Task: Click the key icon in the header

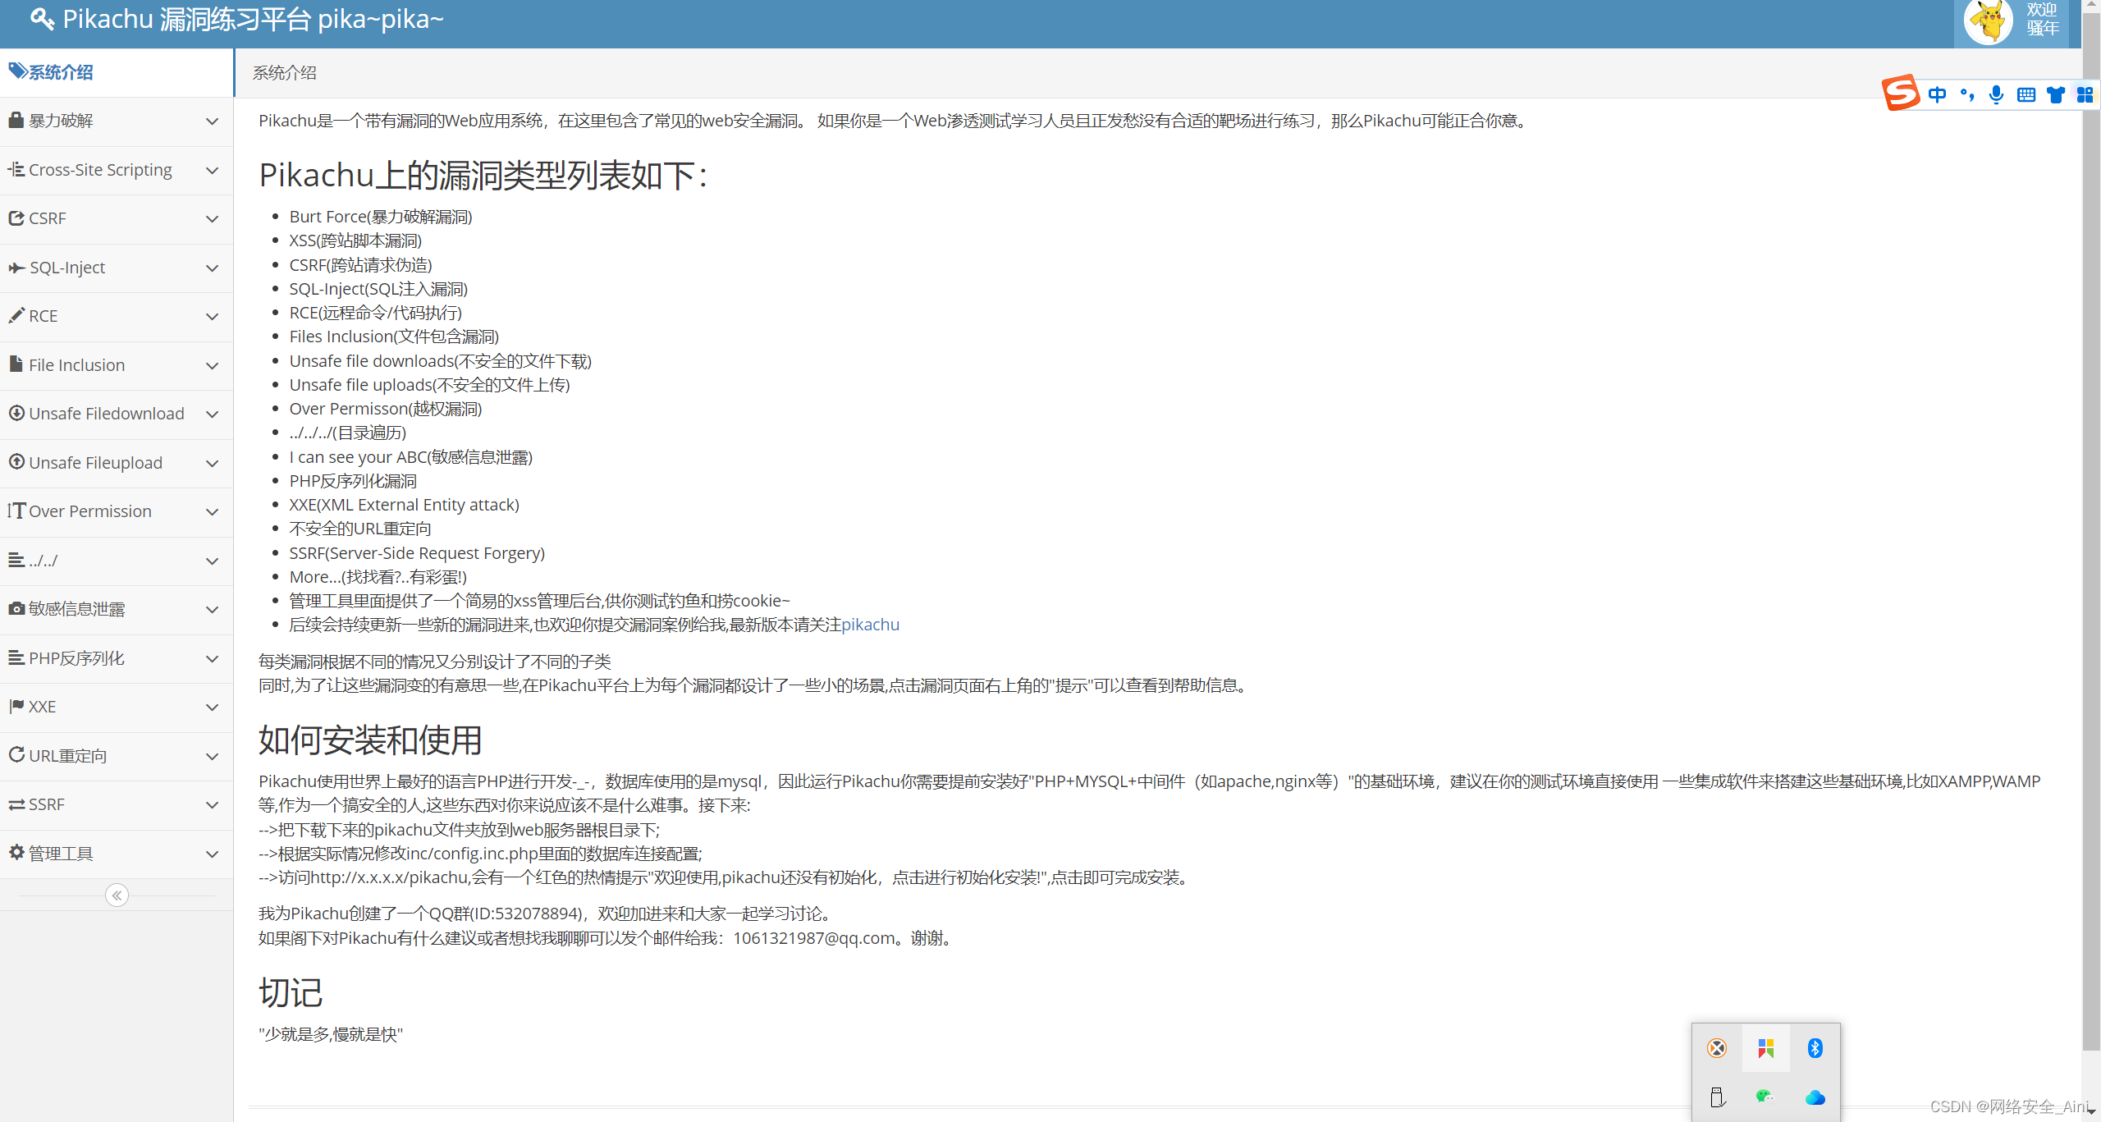Action: point(42,19)
